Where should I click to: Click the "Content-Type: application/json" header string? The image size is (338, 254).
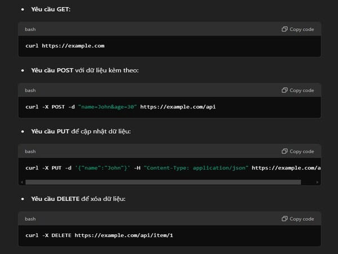(196, 168)
